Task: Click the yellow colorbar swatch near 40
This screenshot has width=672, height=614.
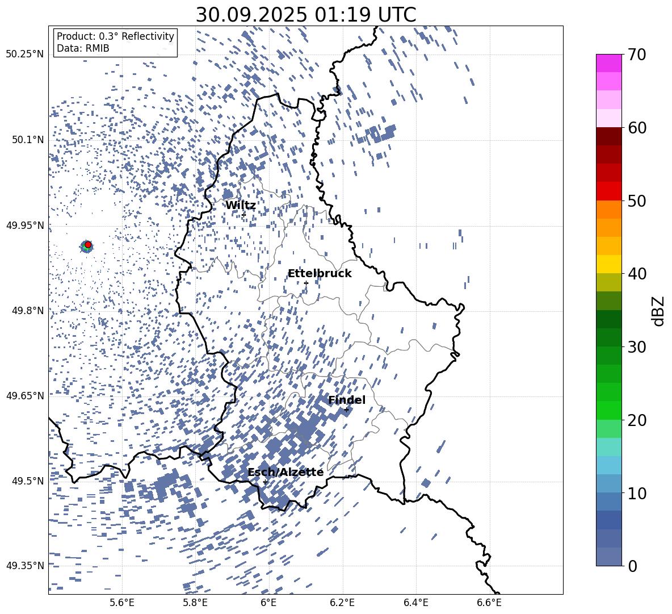Action: point(609,264)
